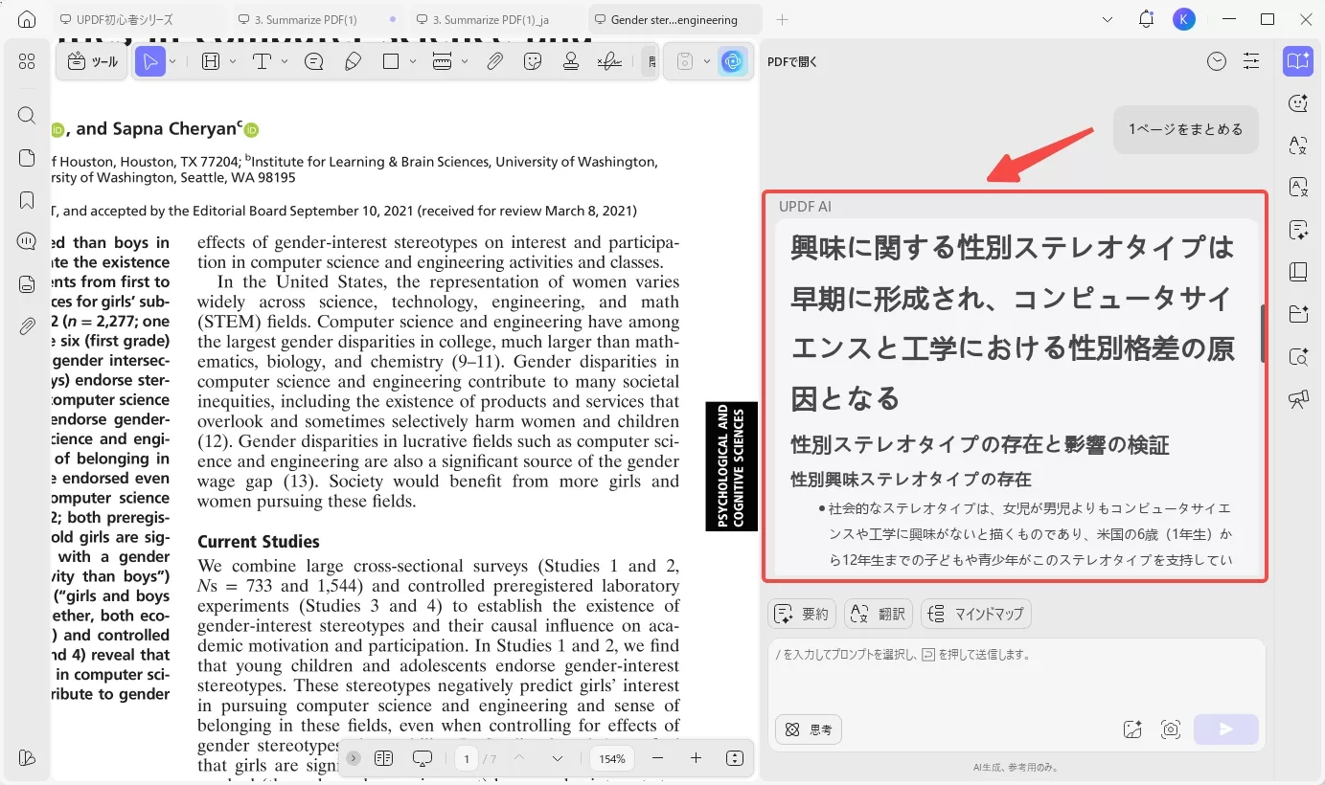
Task: Open the Translate panel in right sidebar
Action: [x=1298, y=146]
